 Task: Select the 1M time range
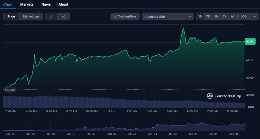[x=216, y=16]
